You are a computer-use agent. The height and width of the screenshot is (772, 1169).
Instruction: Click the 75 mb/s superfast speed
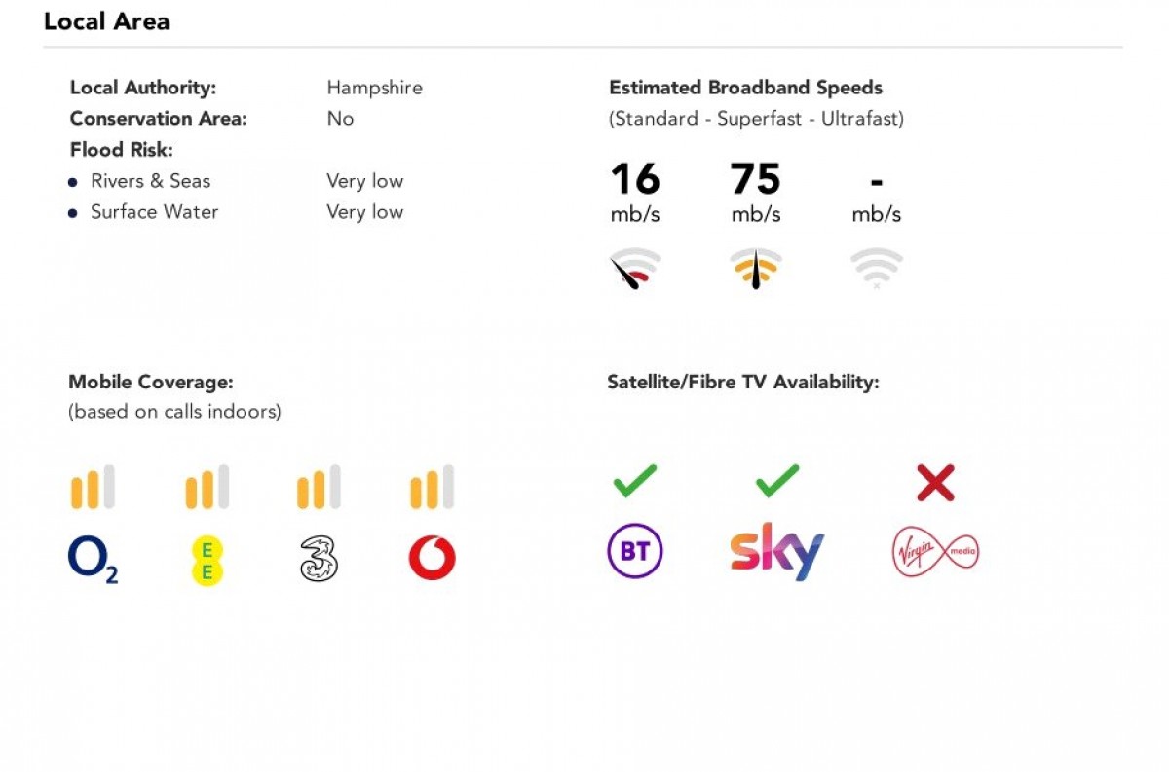[756, 180]
